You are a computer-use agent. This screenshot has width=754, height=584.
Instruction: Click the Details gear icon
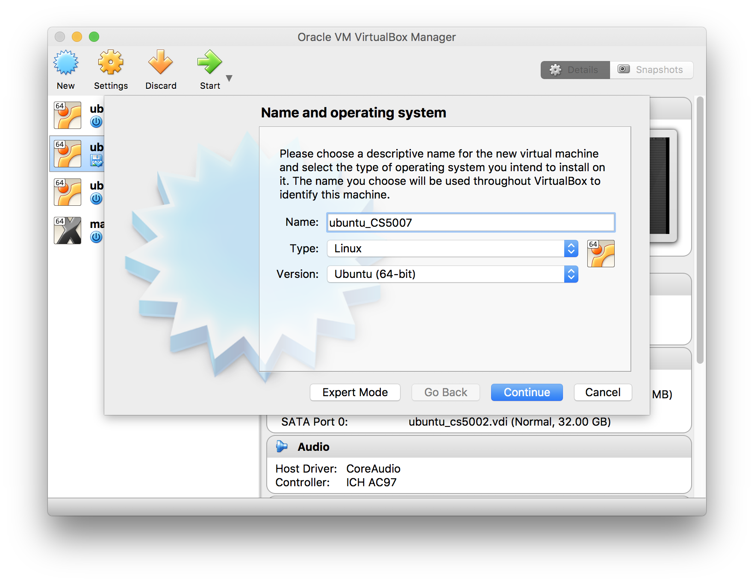point(556,70)
